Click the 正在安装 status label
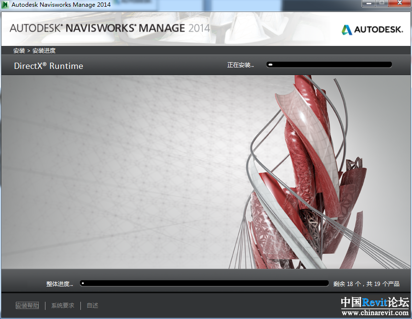The height and width of the screenshot is (319, 412). point(240,65)
